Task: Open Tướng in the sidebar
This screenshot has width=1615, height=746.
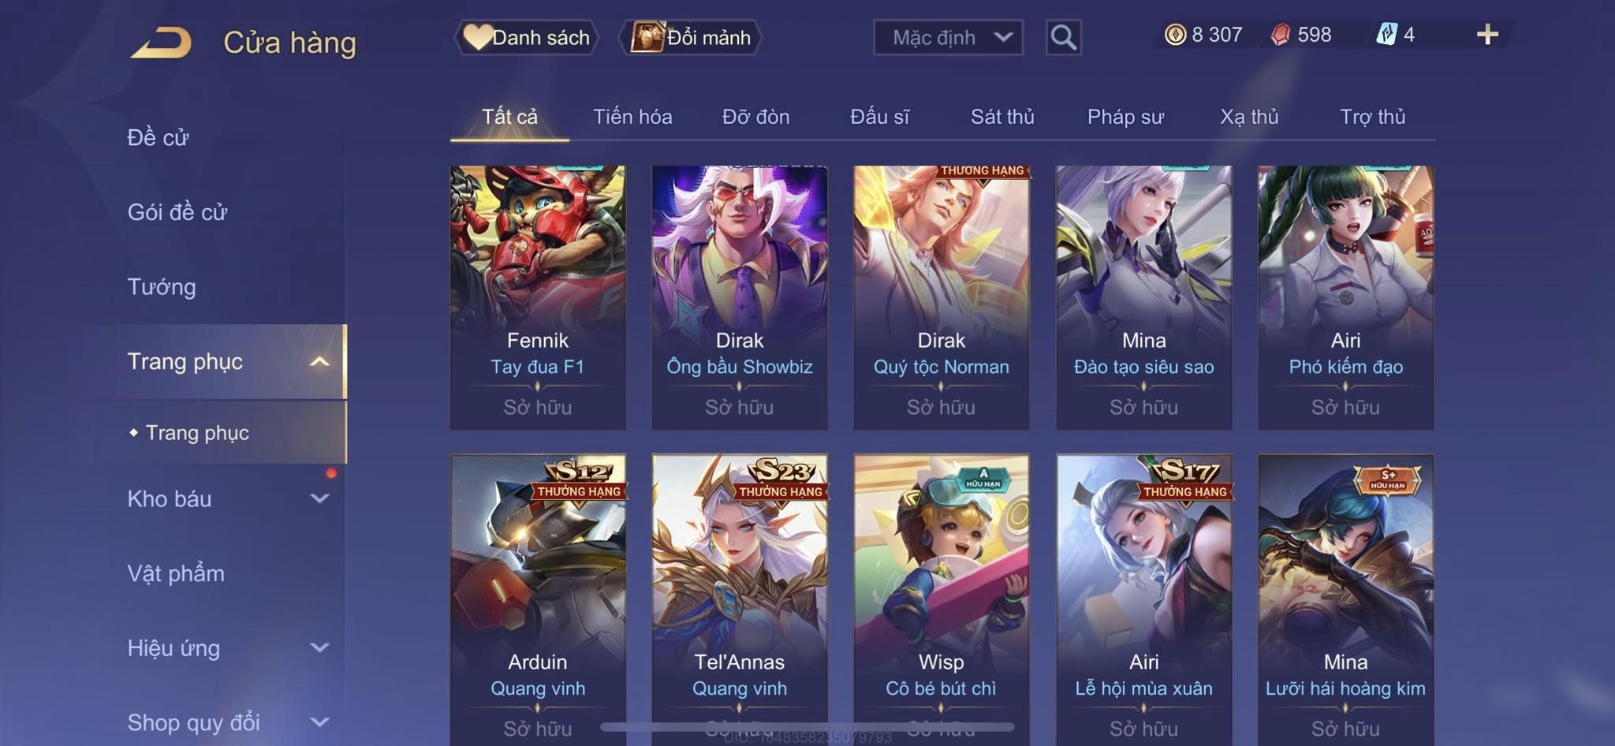Action: pos(162,287)
